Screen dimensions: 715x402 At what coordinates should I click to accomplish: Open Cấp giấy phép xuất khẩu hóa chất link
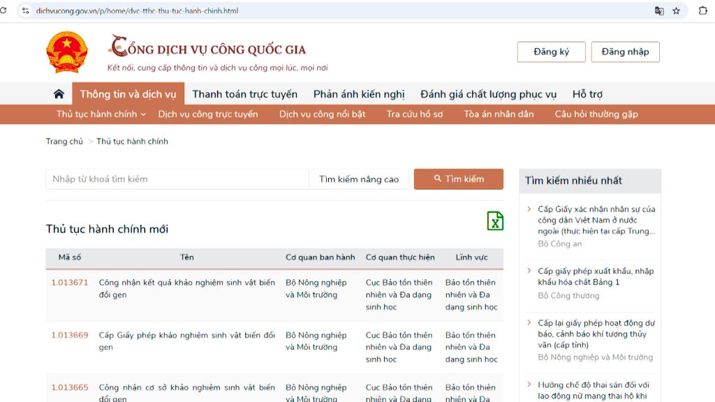coord(596,276)
